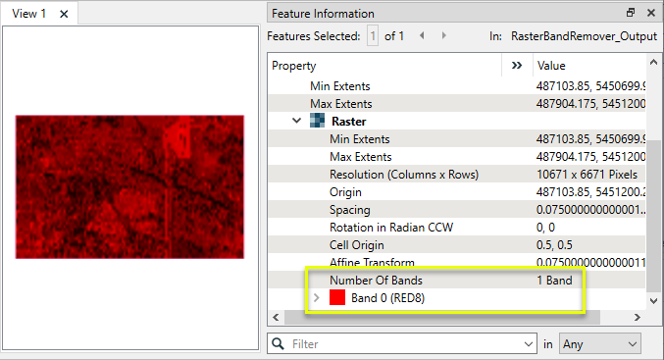Click the vertical scrollbar up arrow
This screenshot has width=664, height=360.
click(653, 62)
